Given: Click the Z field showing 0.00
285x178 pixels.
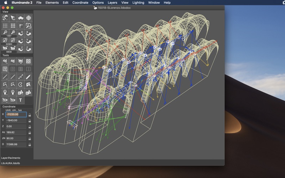Looking at the screenshot, I should tap(16, 126).
